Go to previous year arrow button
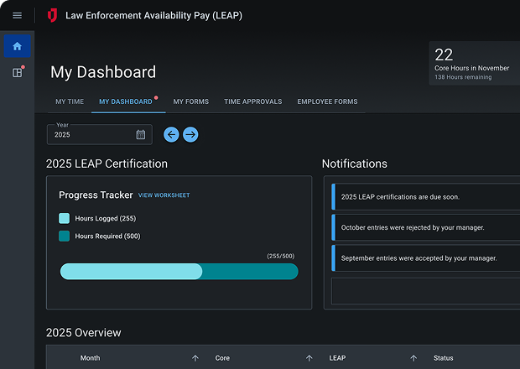520x369 pixels. tap(171, 134)
